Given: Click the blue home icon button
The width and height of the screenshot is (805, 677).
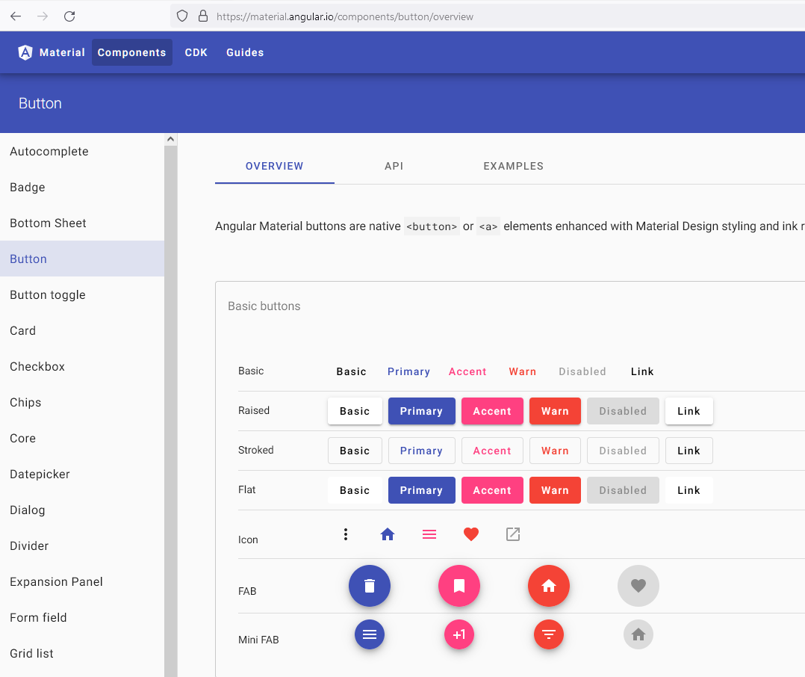Looking at the screenshot, I should [388, 534].
